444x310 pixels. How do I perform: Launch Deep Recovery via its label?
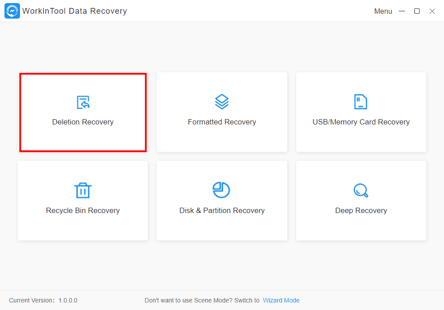pos(361,211)
